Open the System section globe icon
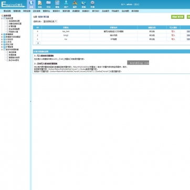The width and height of the screenshot is (190, 190). 31,3
